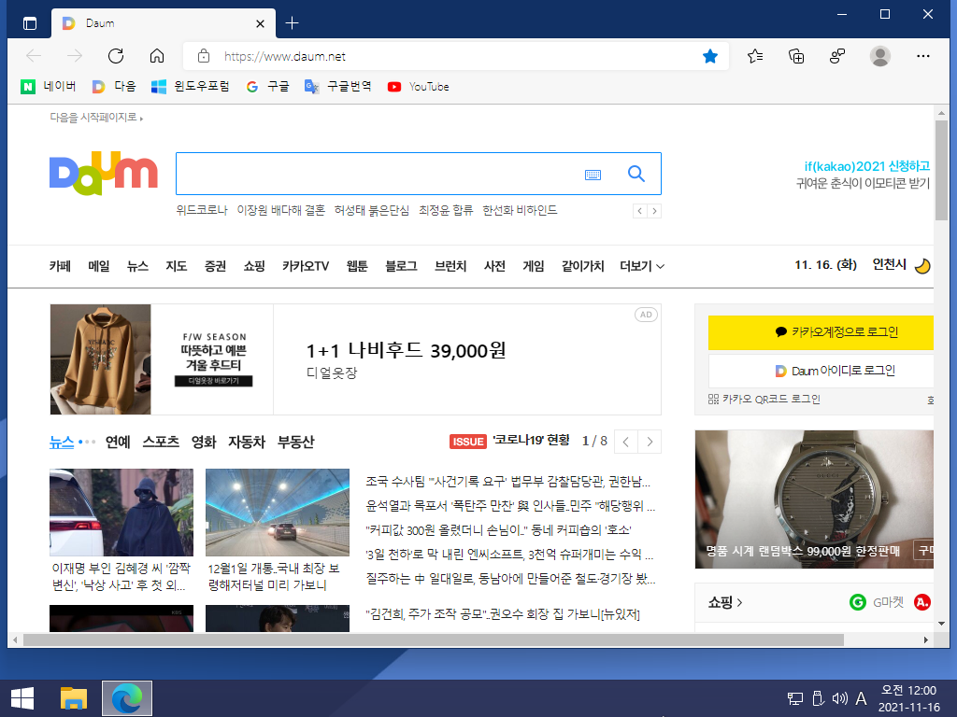Open the 쇼핑 section expander
This screenshot has height=717, width=957.
(x=725, y=602)
